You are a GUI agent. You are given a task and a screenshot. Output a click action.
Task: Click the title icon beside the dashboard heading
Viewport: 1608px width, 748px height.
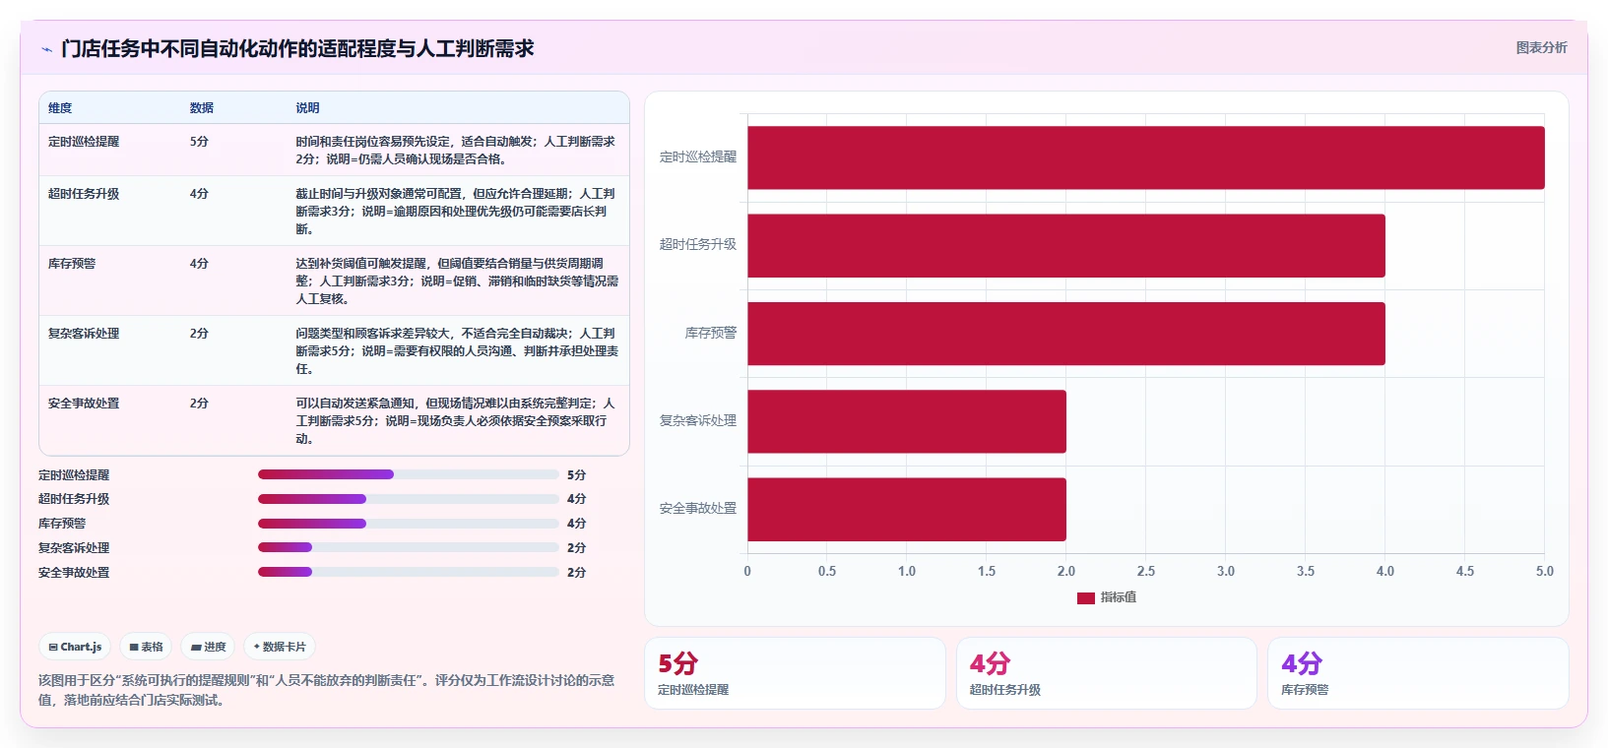(46, 49)
